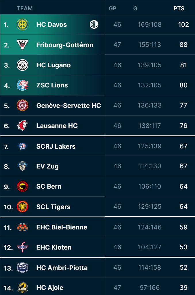Click the HC Lugano crest icon
The image size is (195, 295).
(22, 65)
